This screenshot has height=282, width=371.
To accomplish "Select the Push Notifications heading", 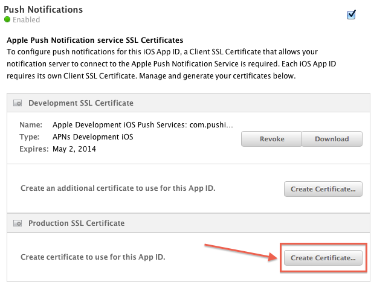I will pyautogui.click(x=44, y=10).
